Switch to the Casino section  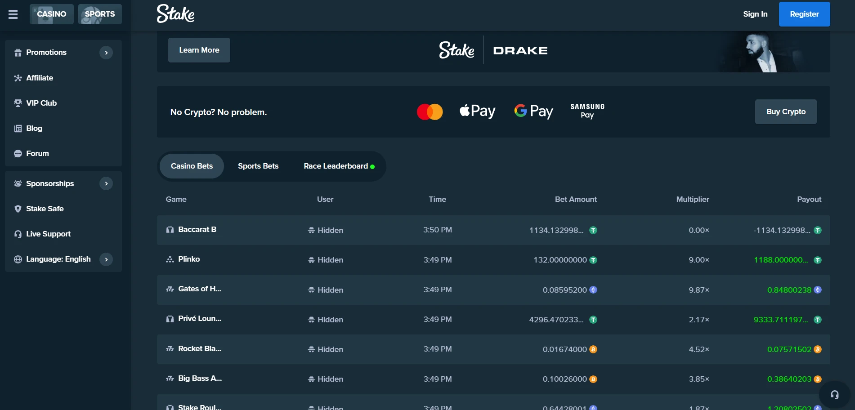(52, 14)
